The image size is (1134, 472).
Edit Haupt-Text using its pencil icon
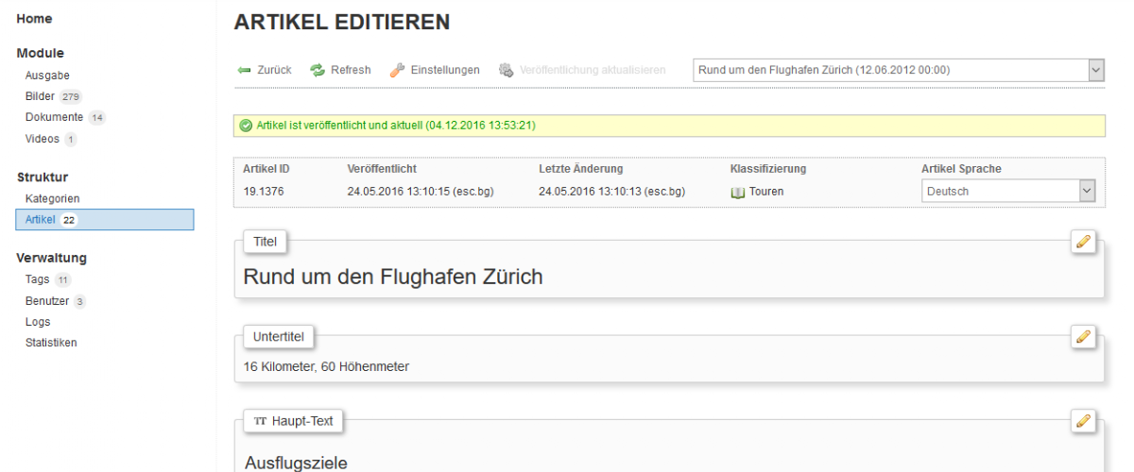tap(1083, 421)
